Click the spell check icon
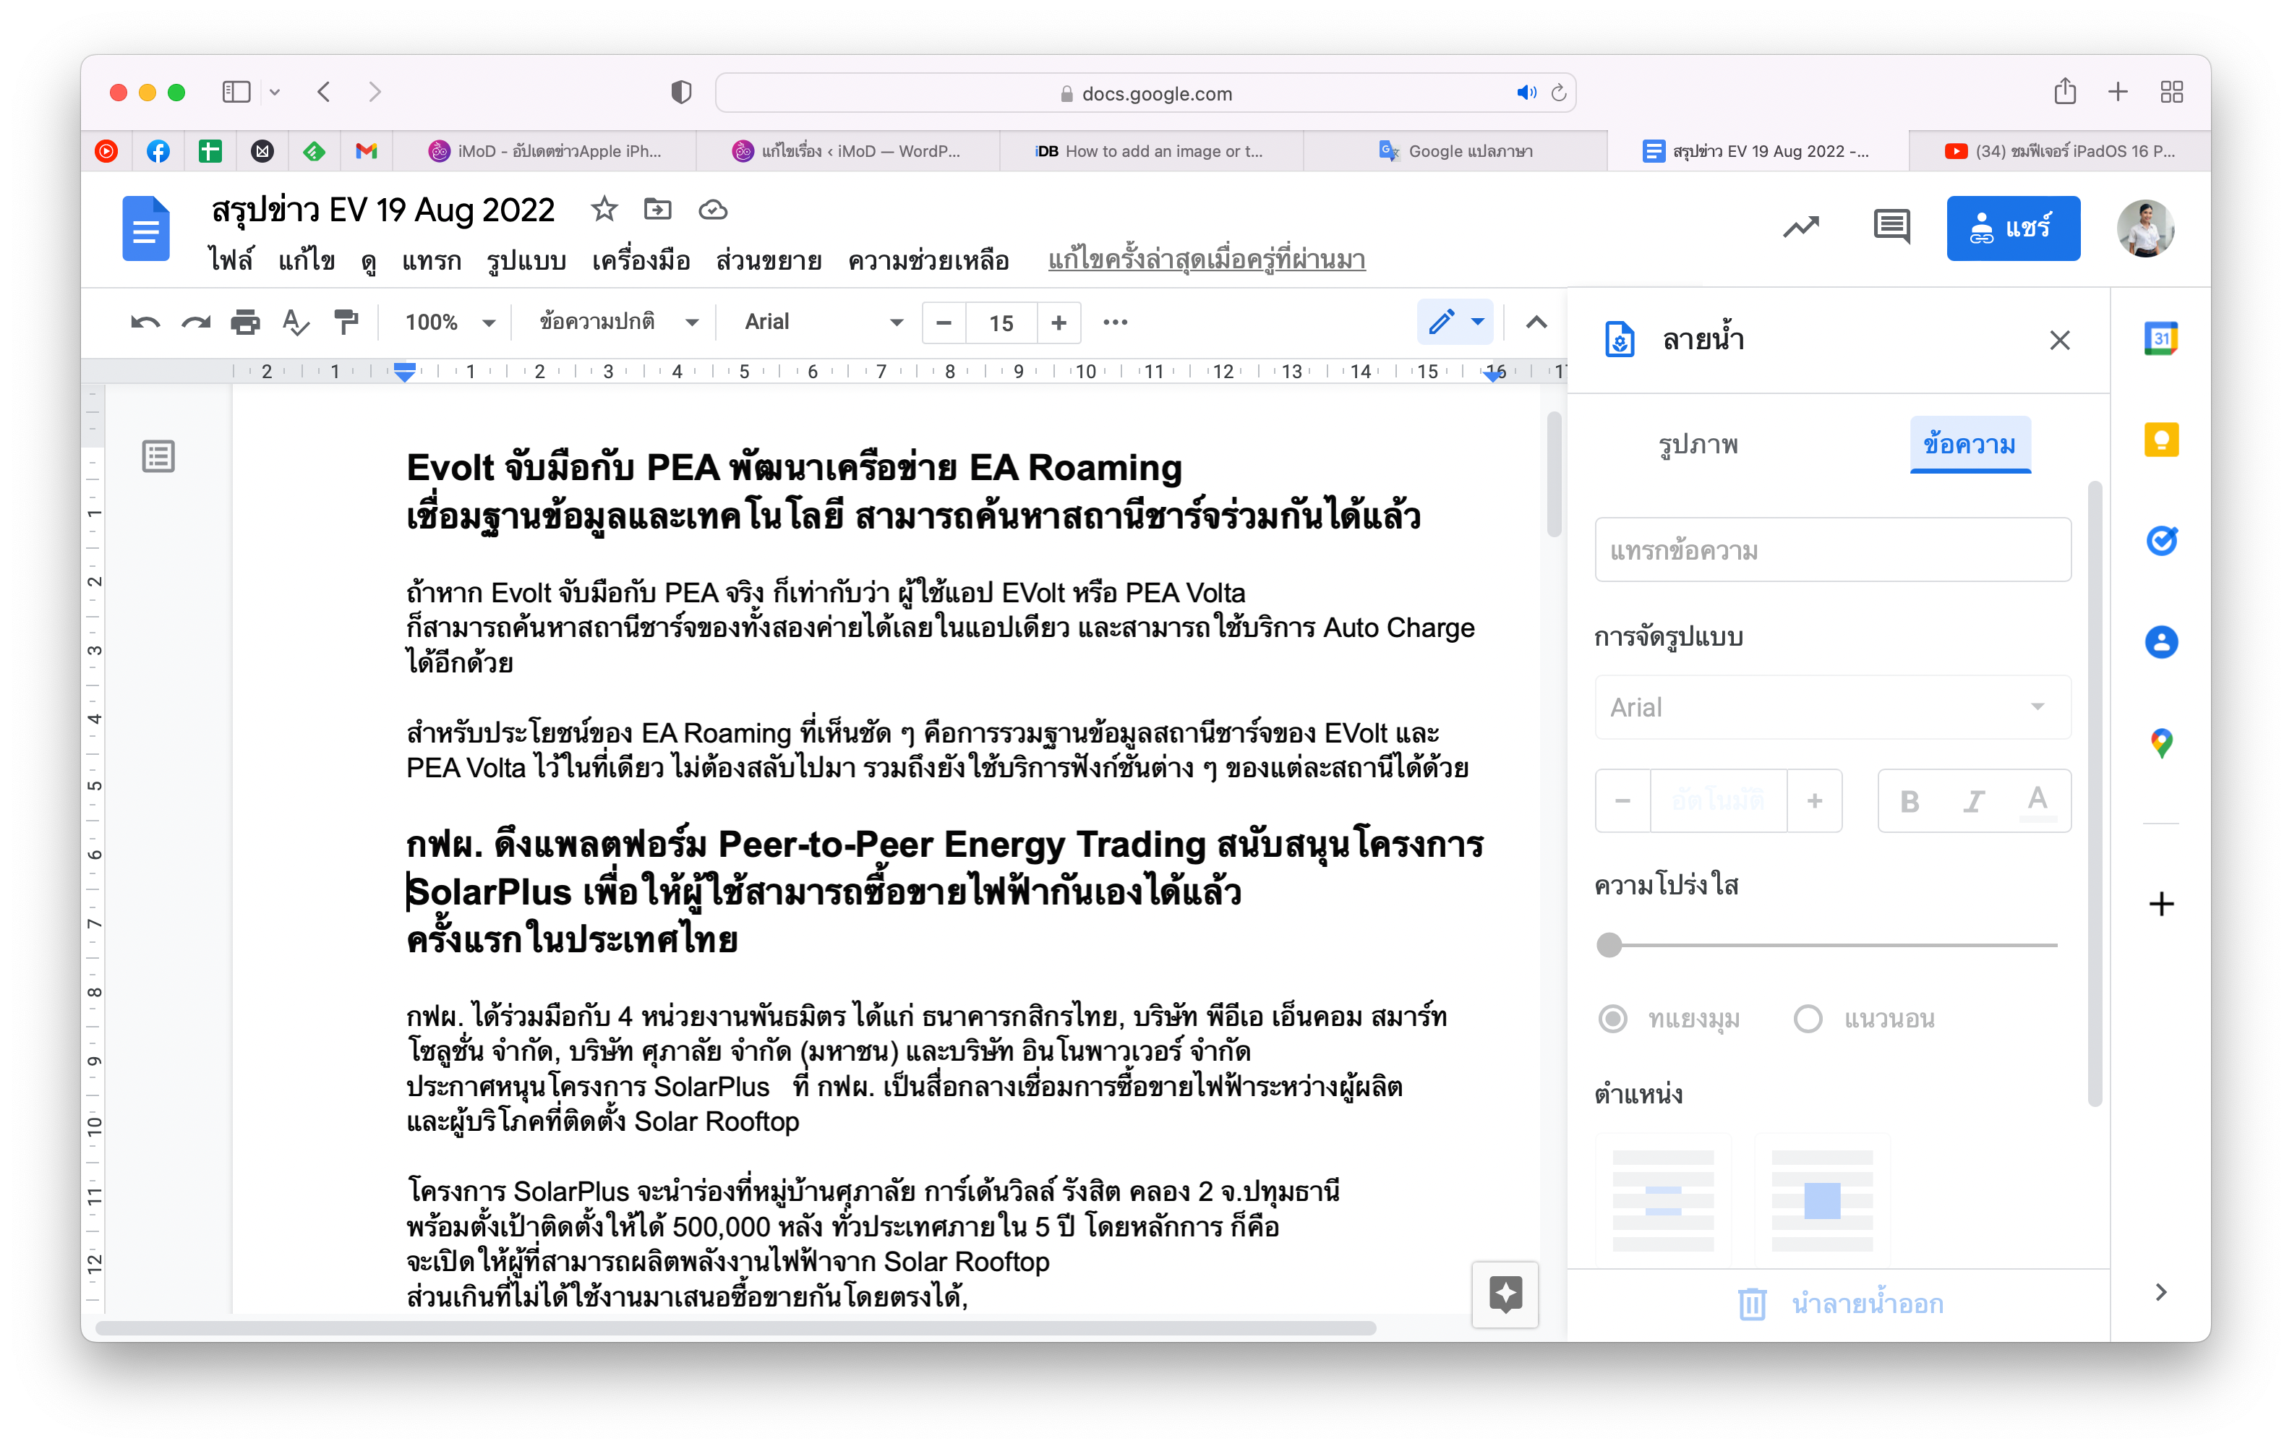The image size is (2292, 1449). [x=295, y=322]
